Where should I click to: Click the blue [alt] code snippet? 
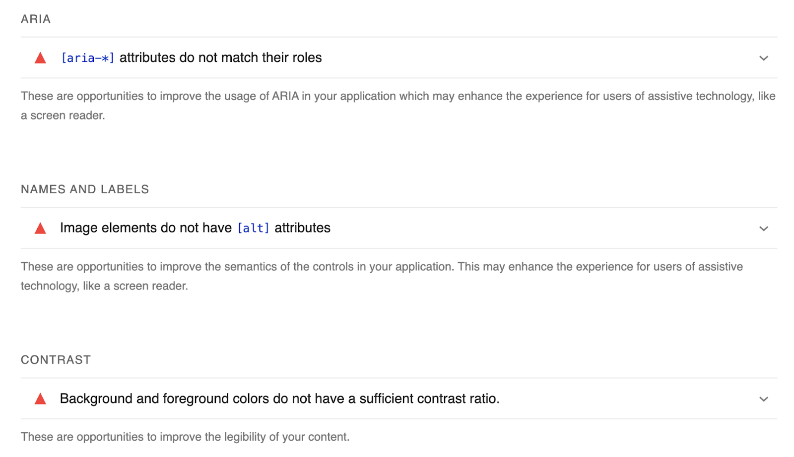point(253,228)
